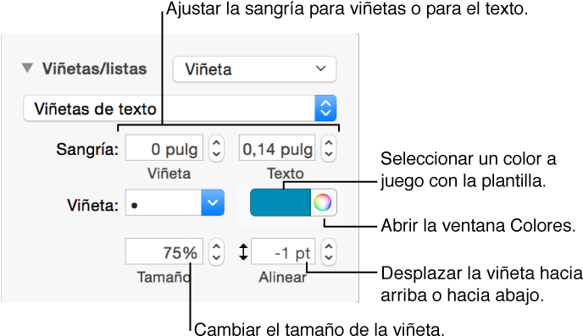Adjust the Viñeta indent stepper arrows
This screenshot has height=336, width=583.
(216, 148)
